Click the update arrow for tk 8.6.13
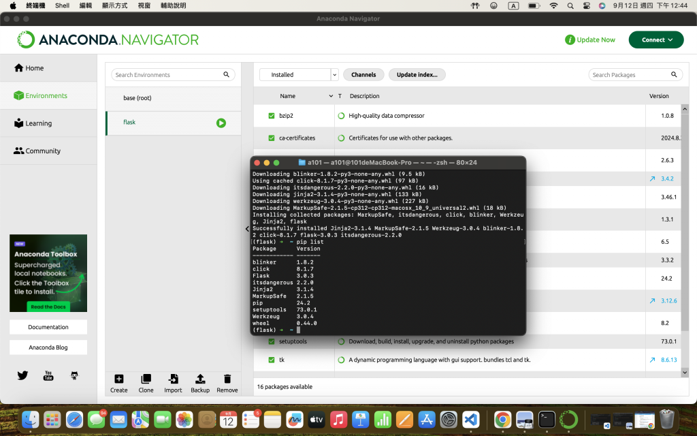The image size is (697, 436). (x=652, y=360)
